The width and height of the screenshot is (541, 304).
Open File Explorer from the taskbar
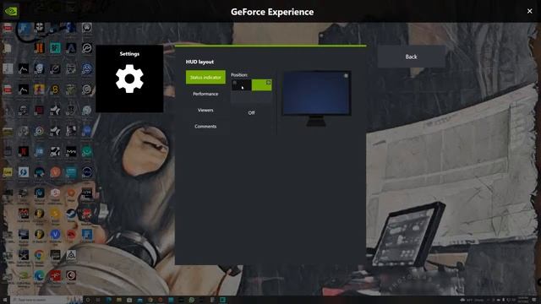click(x=119, y=300)
